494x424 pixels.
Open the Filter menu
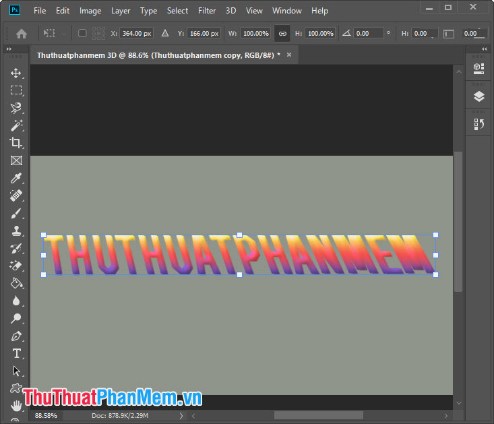coord(207,11)
